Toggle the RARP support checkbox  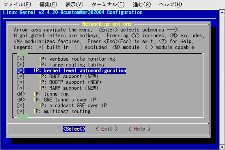click(21, 88)
